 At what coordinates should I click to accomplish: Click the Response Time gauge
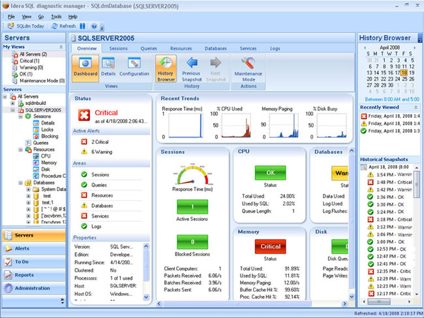coord(192,174)
